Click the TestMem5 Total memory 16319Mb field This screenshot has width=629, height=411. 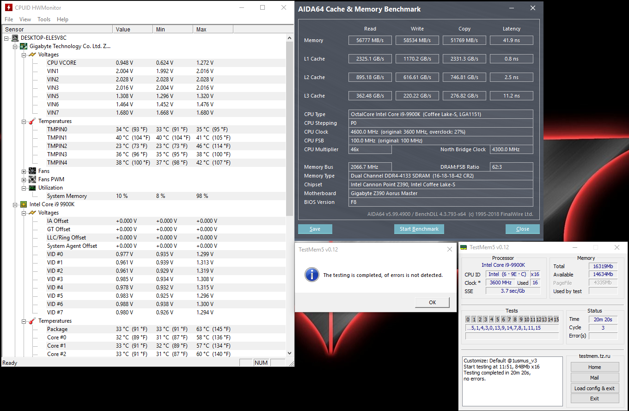(603, 266)
